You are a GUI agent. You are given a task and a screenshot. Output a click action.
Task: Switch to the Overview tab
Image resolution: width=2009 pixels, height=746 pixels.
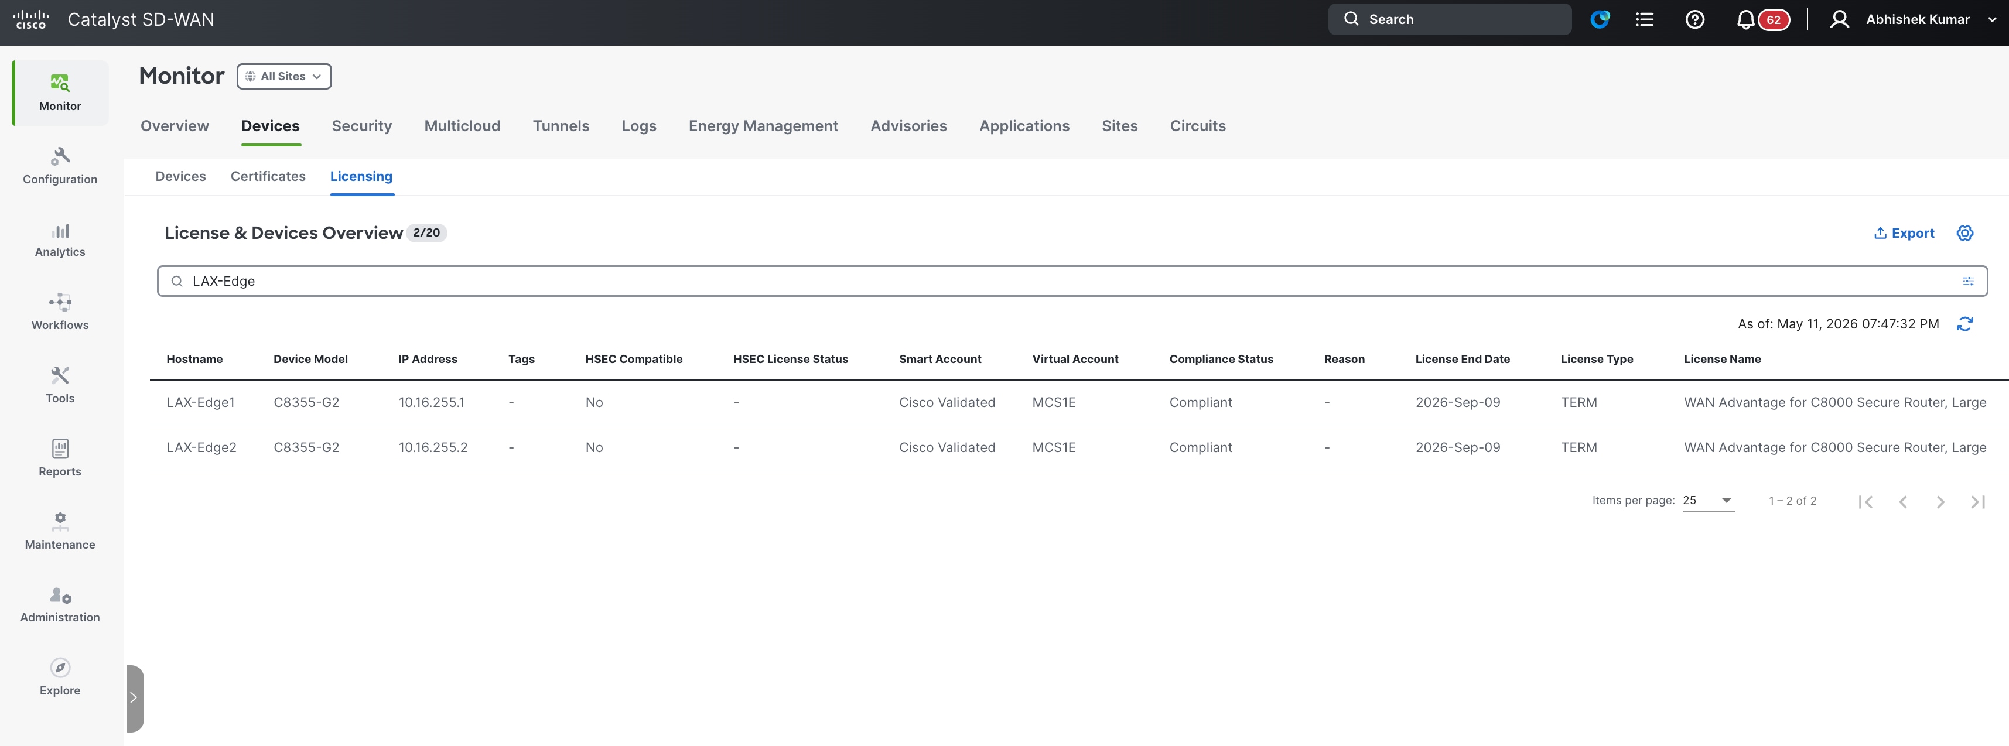click(x=175, y=126)
